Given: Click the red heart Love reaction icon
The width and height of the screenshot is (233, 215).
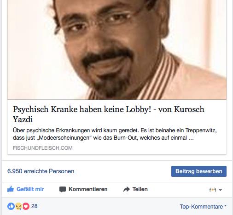Looking at the screenshot, I should tap(26, 206).
